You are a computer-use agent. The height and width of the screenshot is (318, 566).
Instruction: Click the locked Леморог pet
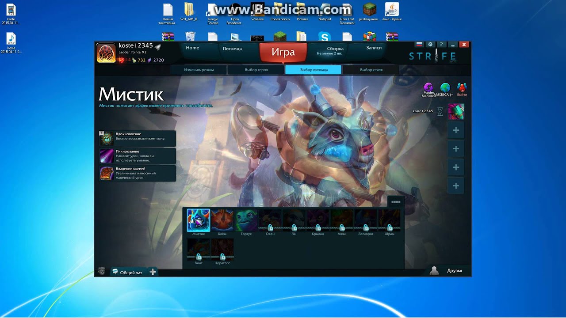point(366,220)
